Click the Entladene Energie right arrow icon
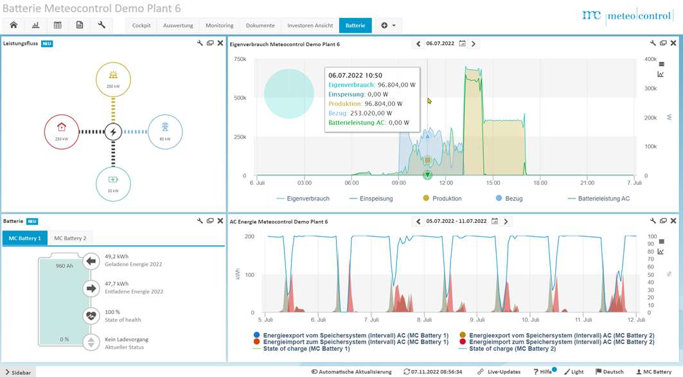Viewport: 683px width, 377px height. tap(91, 288)
